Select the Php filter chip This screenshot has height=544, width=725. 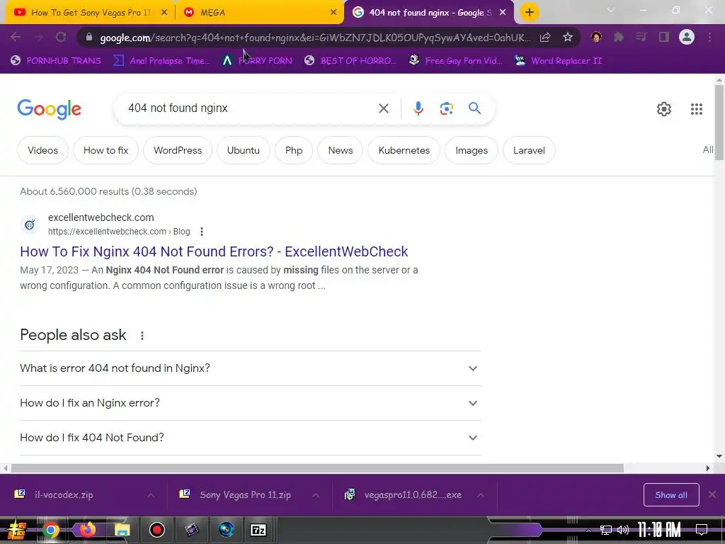(x=294, y=150)
